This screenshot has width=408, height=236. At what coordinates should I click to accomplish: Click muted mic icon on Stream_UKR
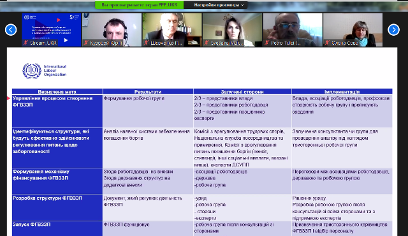point(25,43)
